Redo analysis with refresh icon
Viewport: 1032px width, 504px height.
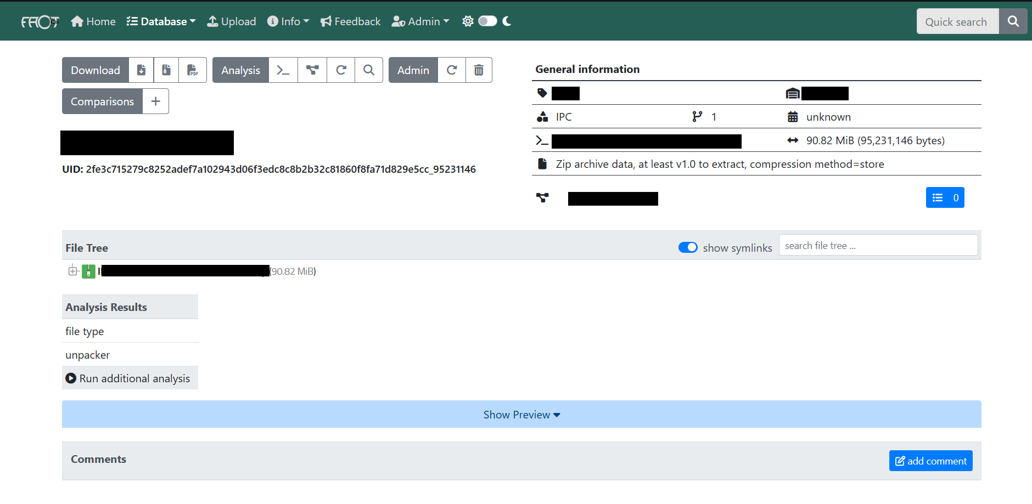click(x=341, y=70)
